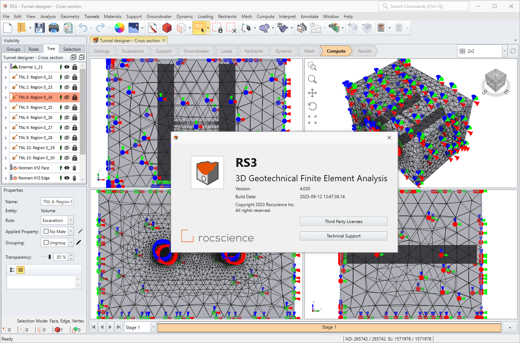Hide the External 1_21 entity
The image size is (520, 343).
67,67
